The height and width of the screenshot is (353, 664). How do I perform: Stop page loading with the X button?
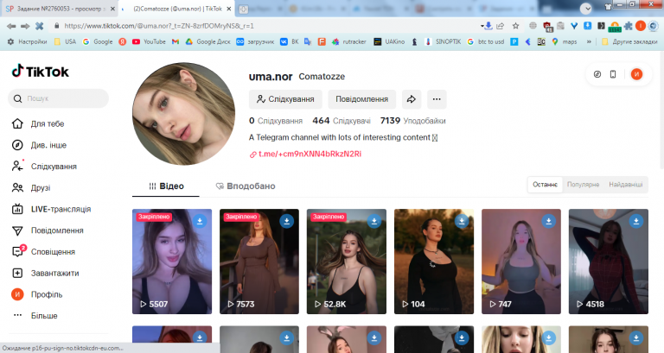pyautogui.click(x=40, y=26)
